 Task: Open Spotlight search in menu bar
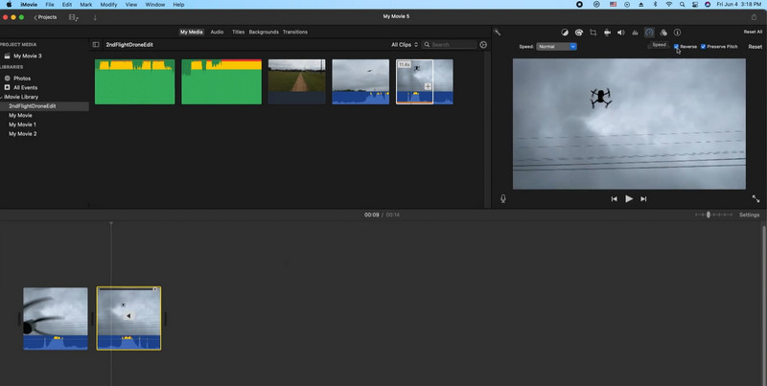pos(682,5)
